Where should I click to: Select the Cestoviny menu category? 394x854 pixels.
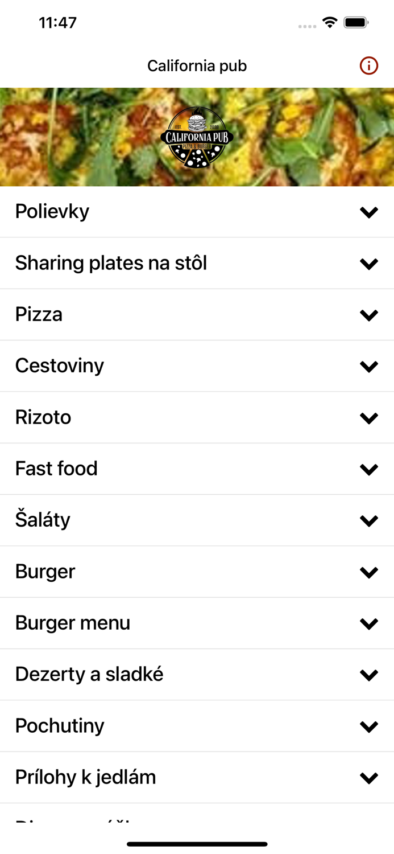[x=60, y=366]
